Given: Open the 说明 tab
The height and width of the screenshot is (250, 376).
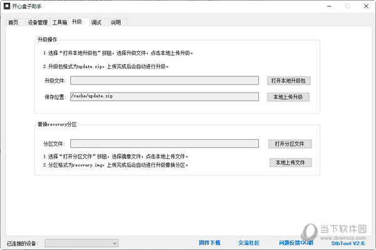Looking at the screenshot, I should (x=115, y=23).
